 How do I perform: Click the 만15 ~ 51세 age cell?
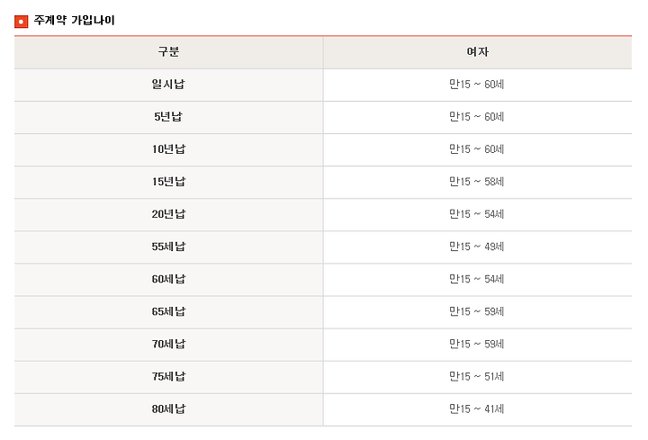click(476, 377)
